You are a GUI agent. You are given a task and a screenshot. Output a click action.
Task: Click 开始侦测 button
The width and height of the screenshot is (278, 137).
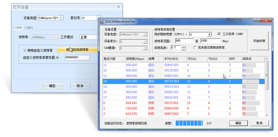coord(259,41)
